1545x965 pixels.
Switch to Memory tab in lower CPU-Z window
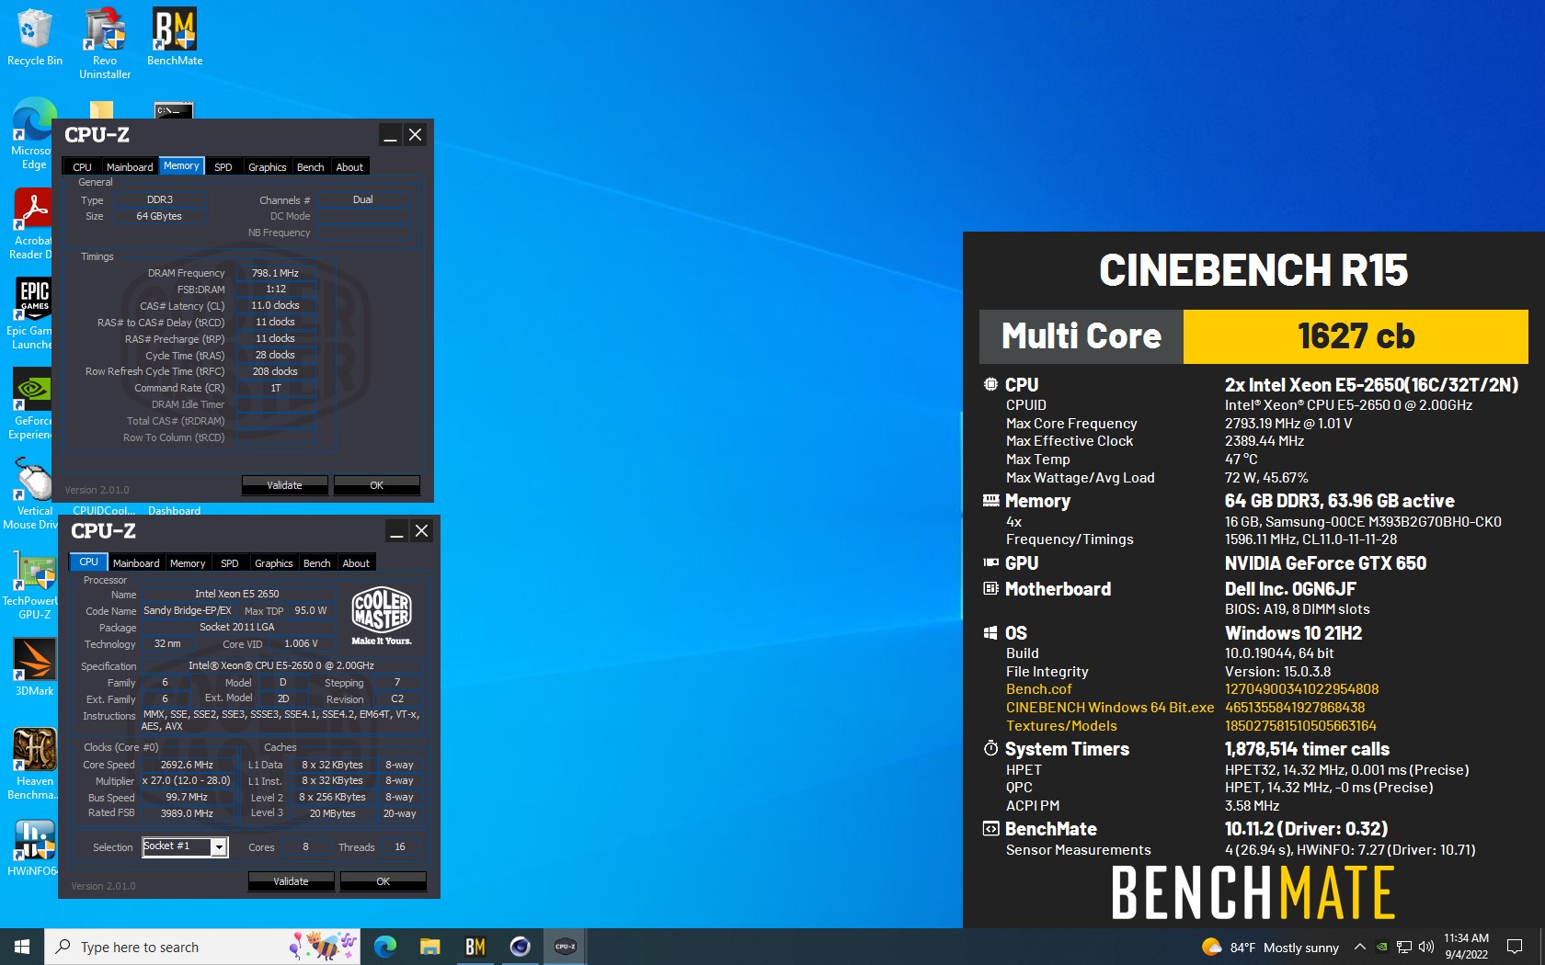coord(188,563)
